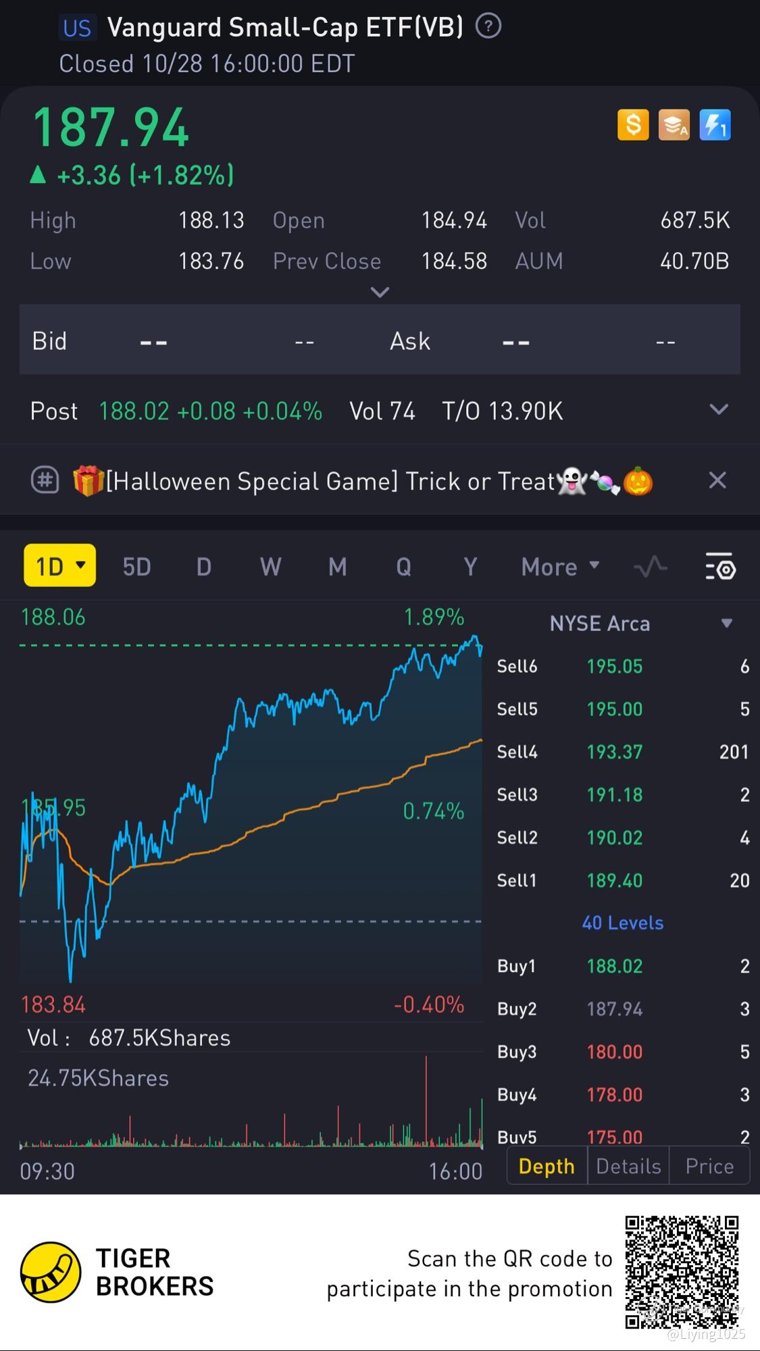This screenshot has height=1351, width=760.
Task: Tap the High 188.13 value
Action: [x=211, y=220]
